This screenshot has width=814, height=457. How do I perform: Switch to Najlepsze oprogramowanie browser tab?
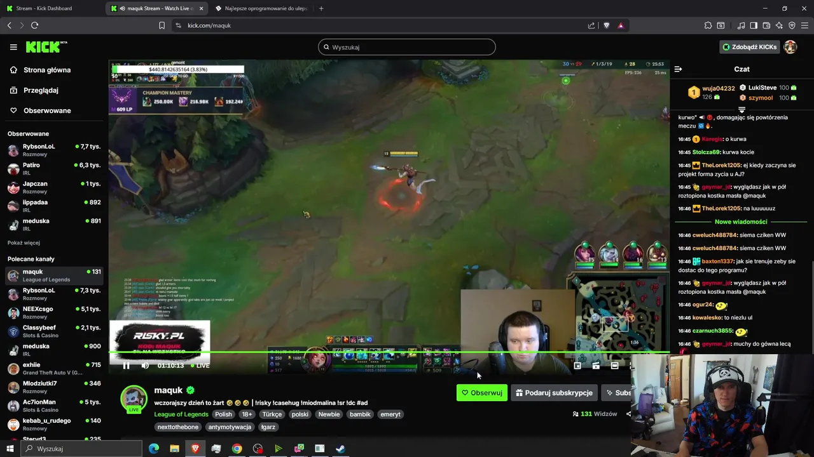point(261,8)
